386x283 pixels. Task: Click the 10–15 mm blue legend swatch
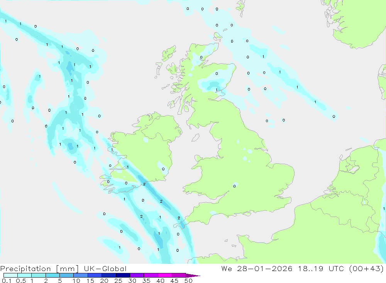coord(81,275)
